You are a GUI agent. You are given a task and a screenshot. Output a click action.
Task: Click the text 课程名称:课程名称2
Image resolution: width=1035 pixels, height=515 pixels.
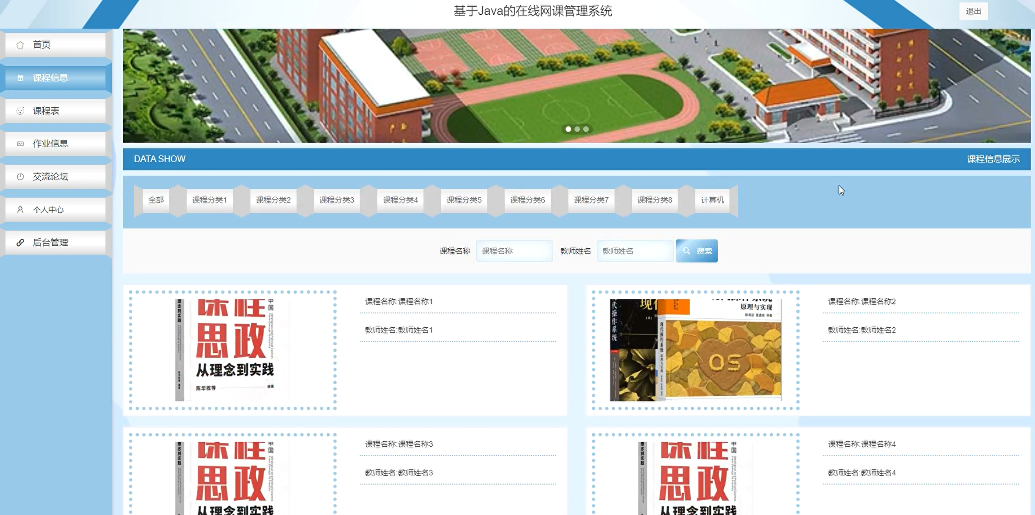click(862, 302)
